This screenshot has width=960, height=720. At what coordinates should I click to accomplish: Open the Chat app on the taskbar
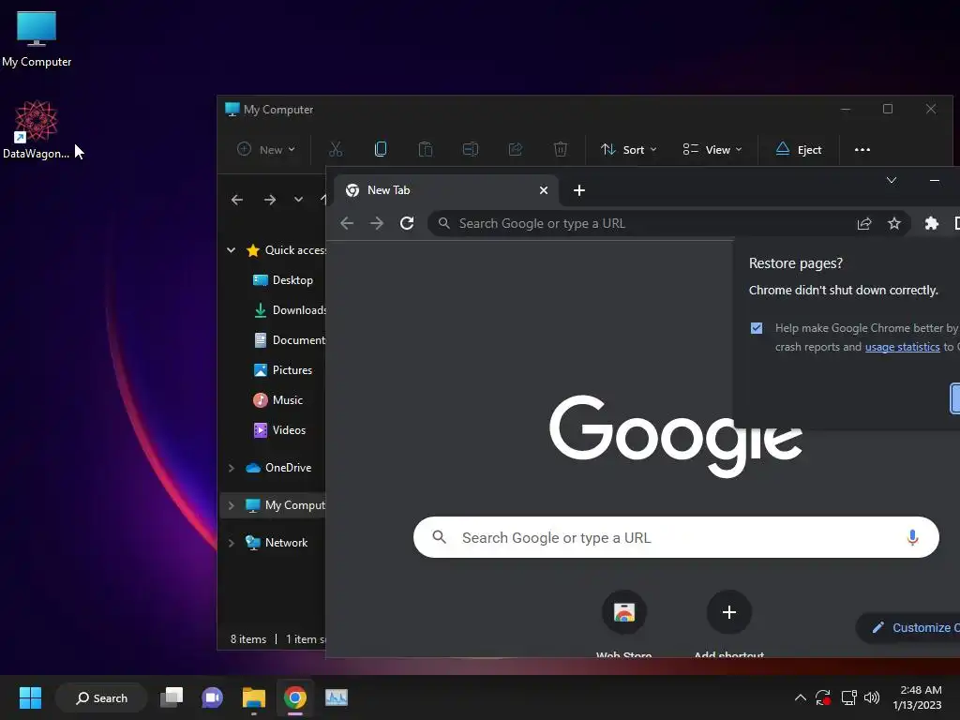[213, 697]
